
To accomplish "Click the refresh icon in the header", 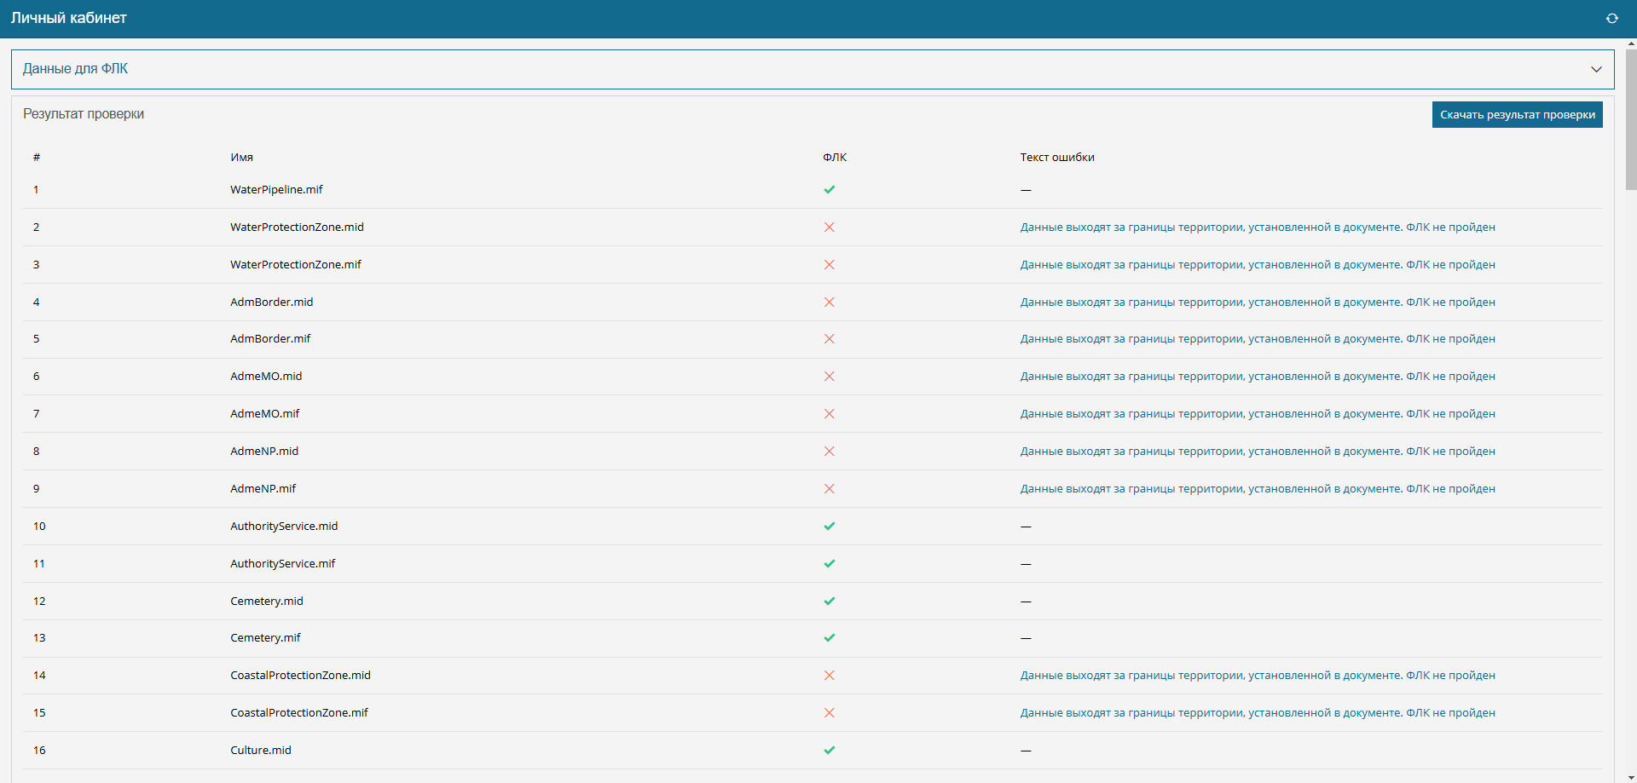I will tap(1611, 19).
